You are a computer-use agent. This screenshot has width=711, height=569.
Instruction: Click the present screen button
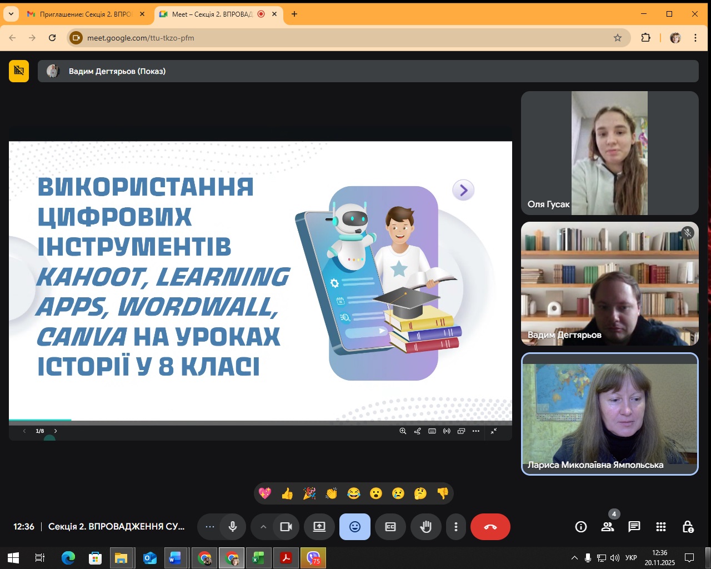point(319,527)
